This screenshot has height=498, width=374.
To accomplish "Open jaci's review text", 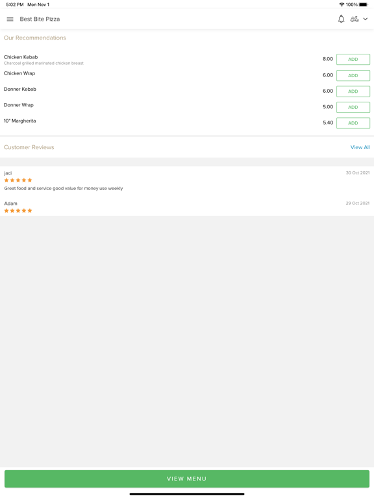I will [63, 188].
